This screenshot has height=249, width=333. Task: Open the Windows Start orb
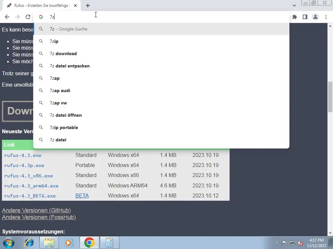[9, 243]
